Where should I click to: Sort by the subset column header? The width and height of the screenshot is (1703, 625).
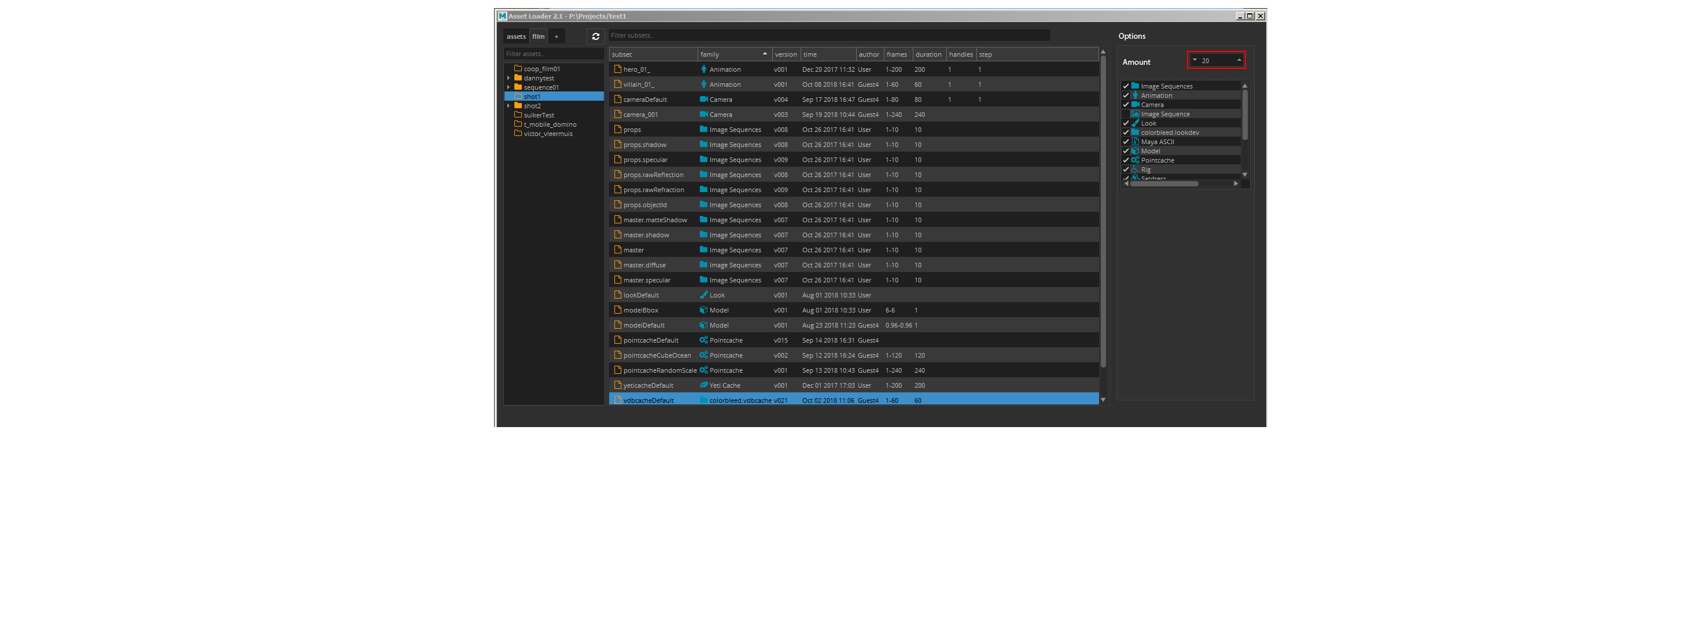(653, 54)
